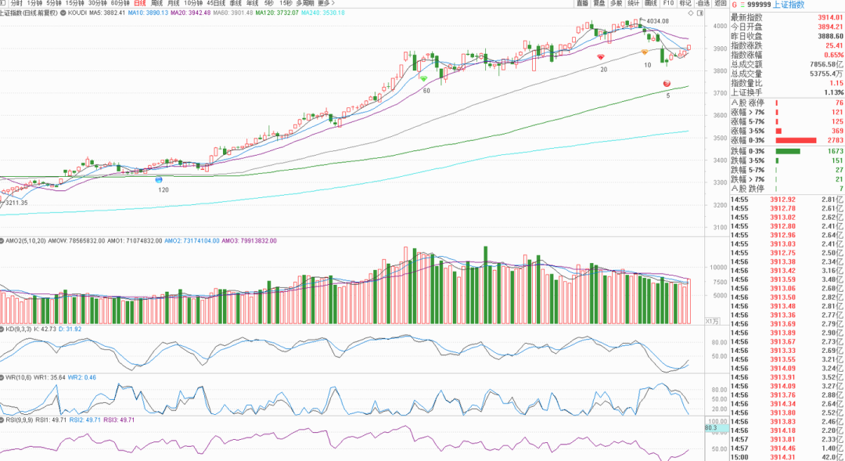Click the 今日开盘 3894.21 row

pyautogui.click(x=787, y=27)
